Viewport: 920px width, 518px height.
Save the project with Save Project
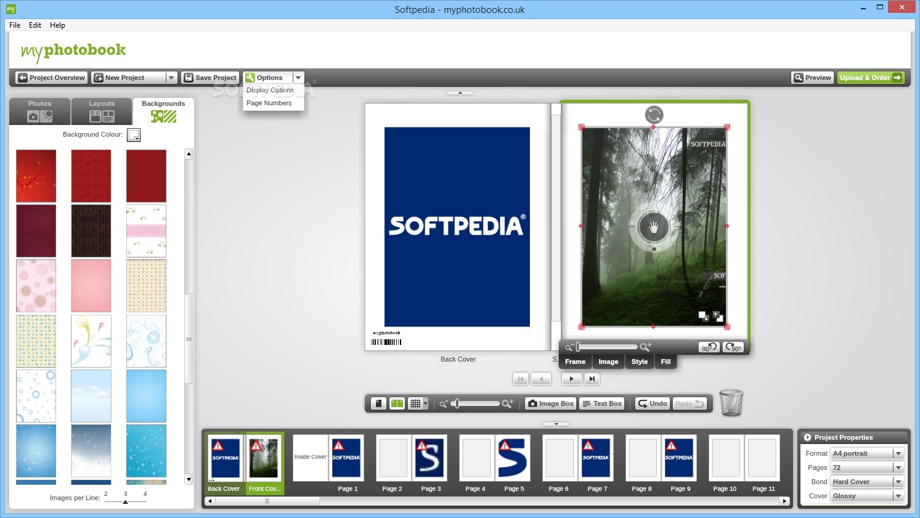(x=210, y=78)
